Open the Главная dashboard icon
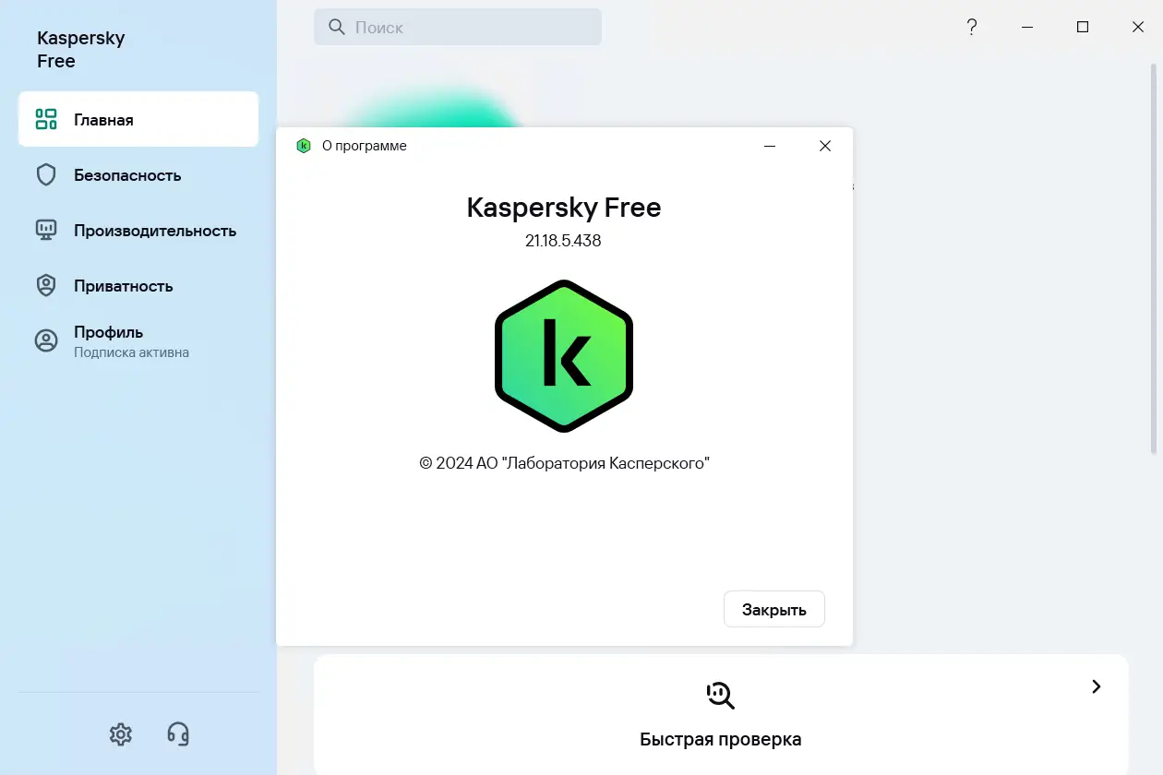The width and height of the screenshot is (1163, 775). pyautogui.click(x=44, y=119)
